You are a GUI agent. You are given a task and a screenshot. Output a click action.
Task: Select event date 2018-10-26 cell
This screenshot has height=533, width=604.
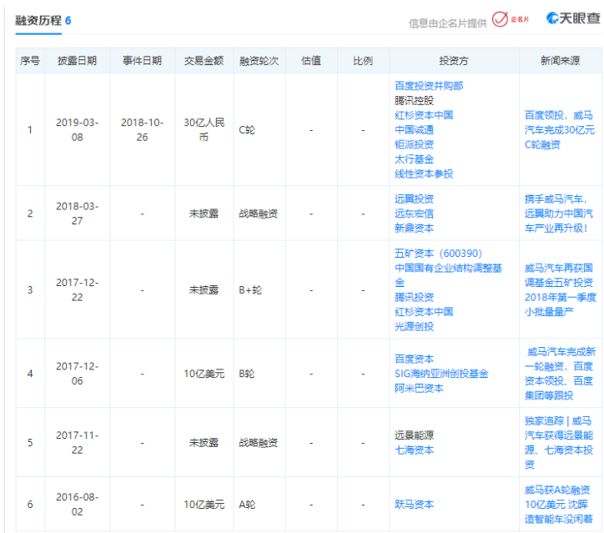(142, 130)
